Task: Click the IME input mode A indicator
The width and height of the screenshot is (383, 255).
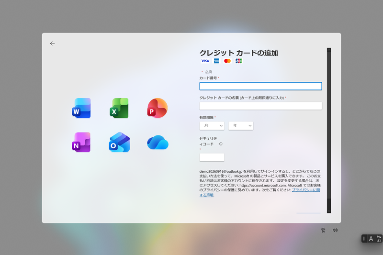Action: (371, 239)
